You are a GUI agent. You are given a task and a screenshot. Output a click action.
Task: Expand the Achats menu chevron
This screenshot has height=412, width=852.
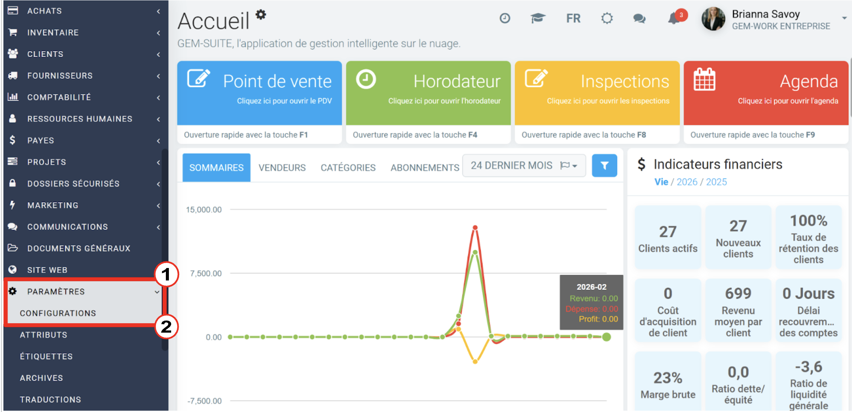tap(158, 11)
